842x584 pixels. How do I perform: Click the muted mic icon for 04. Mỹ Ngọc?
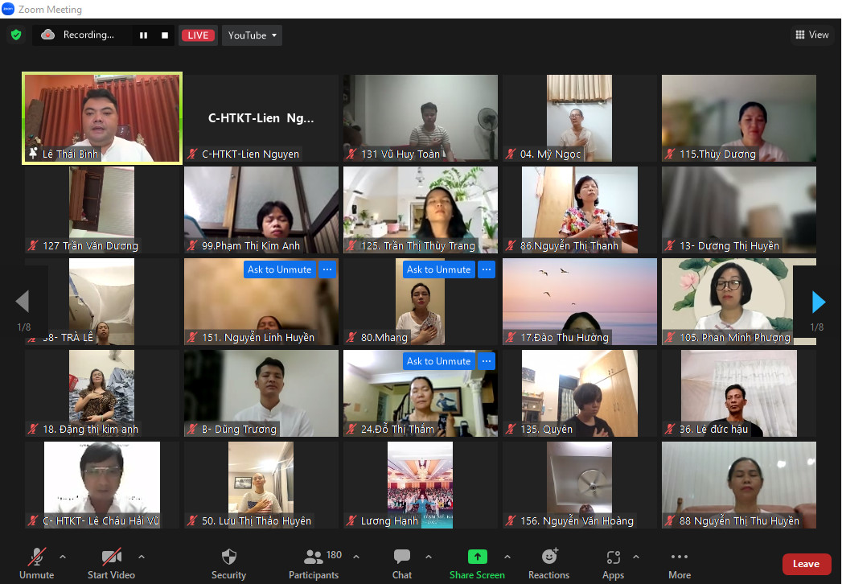coord(511,154)
